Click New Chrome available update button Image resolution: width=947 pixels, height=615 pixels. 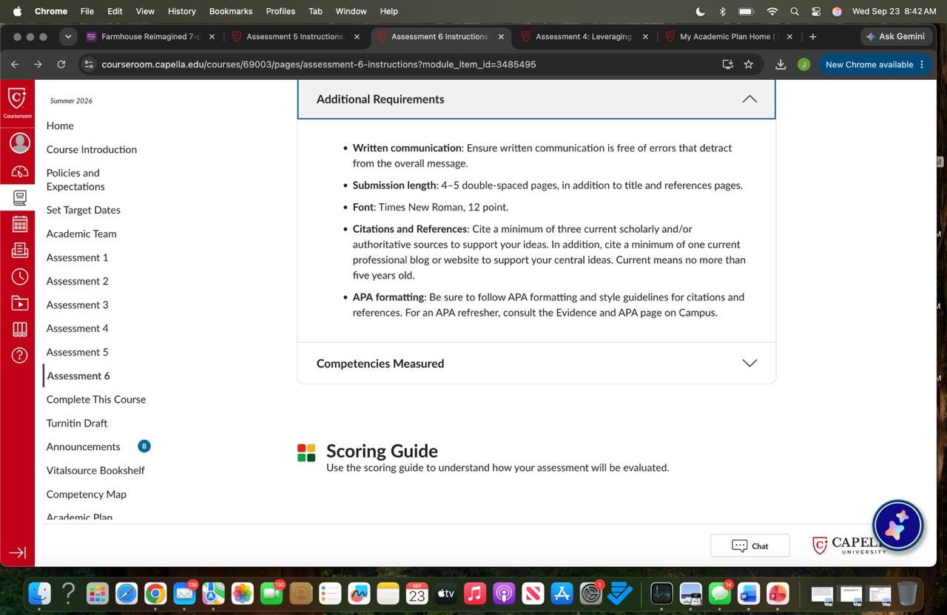point(875,64)
